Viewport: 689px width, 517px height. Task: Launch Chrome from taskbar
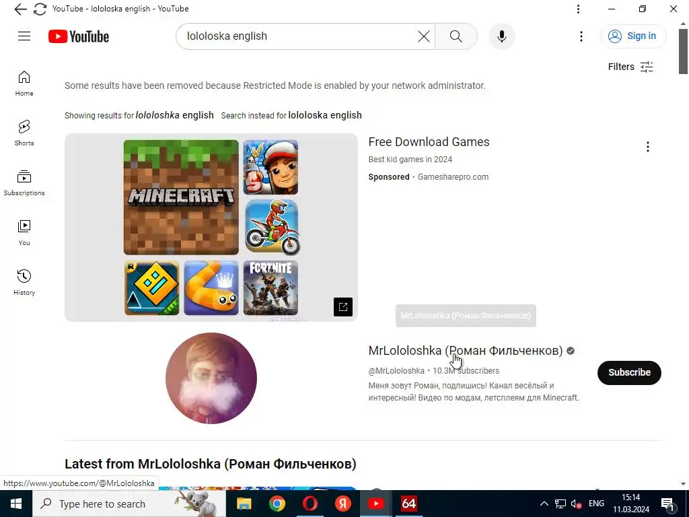277,504
